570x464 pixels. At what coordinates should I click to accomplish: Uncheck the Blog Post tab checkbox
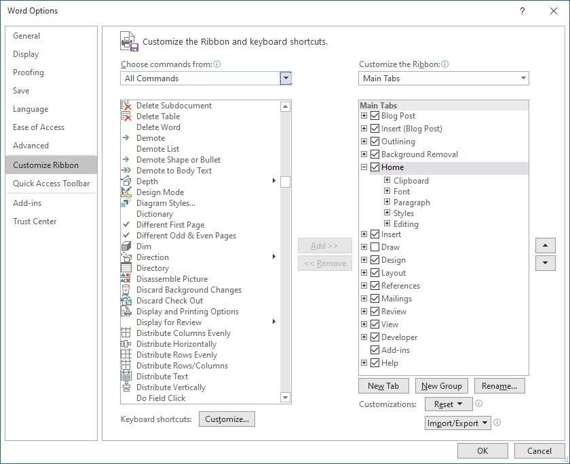[375, 116]
